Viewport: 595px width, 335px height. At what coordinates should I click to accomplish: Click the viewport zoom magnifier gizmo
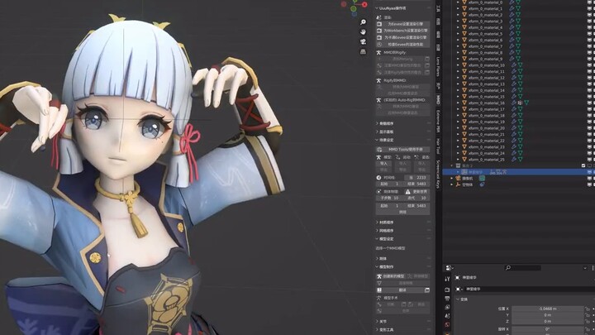point(363,22)
